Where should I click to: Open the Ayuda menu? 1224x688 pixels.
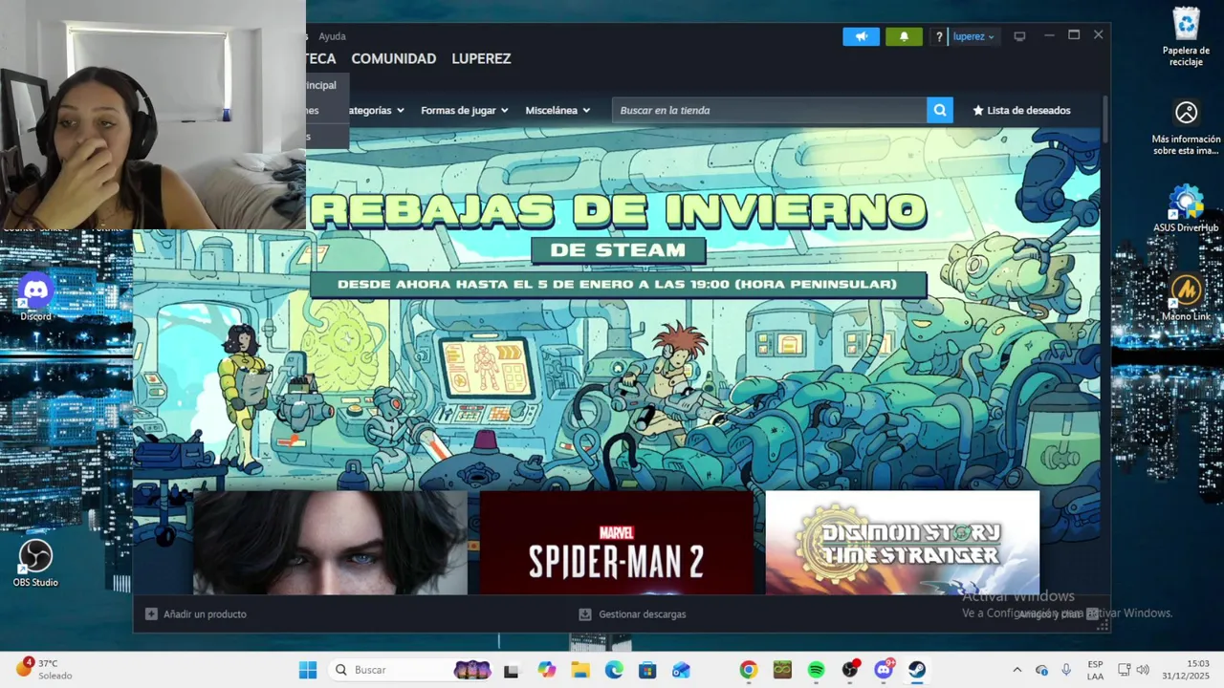pyautogui.click(x=332, y=36)
